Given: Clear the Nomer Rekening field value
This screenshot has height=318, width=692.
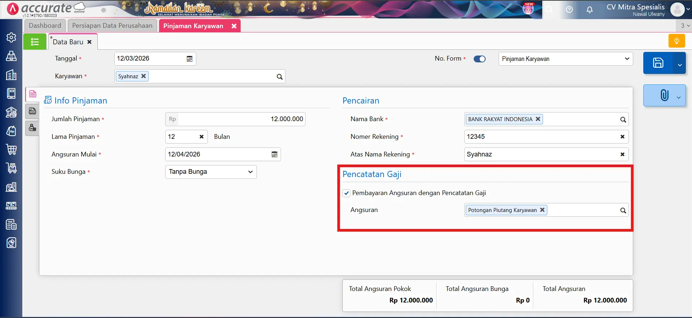Looking at the screenshot, I should tap(622, 137).
